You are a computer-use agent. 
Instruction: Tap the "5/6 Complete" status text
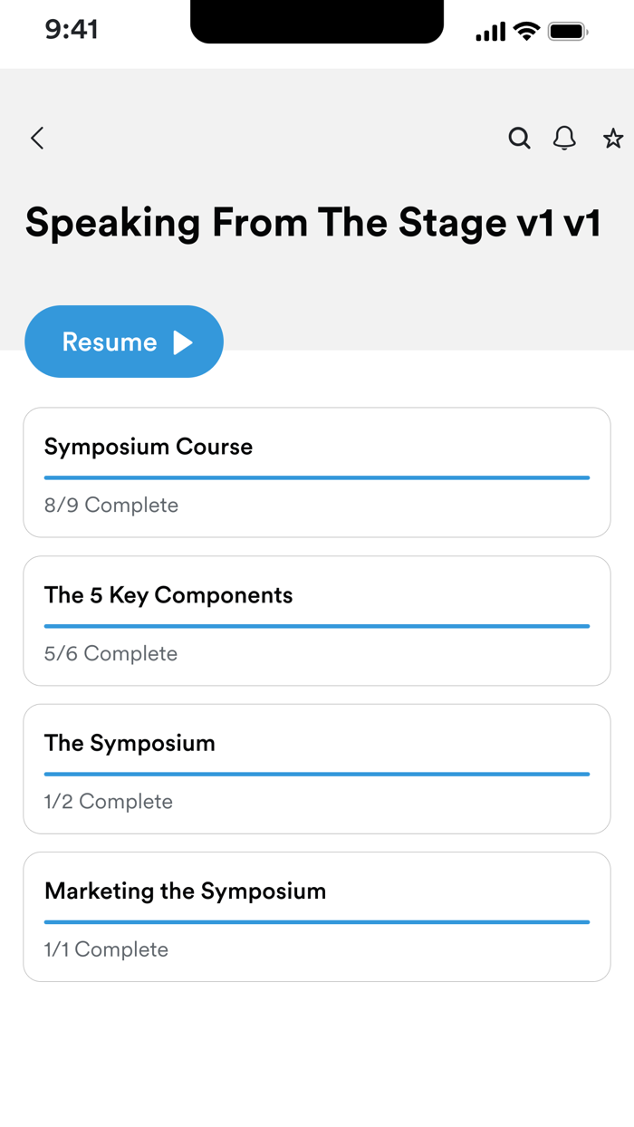110,654
